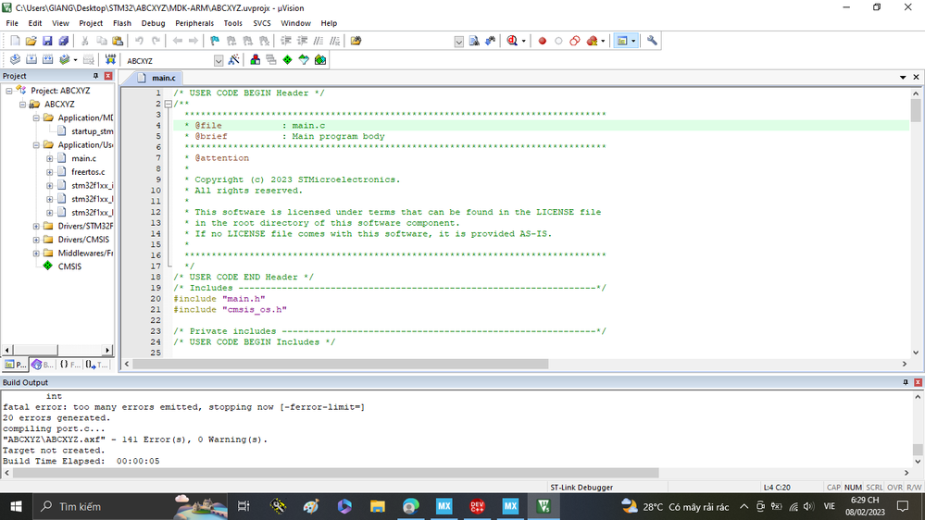Insert a bookmark using the flag icon
This screenshot has height=520, width=925.
(x=215, y=41)
